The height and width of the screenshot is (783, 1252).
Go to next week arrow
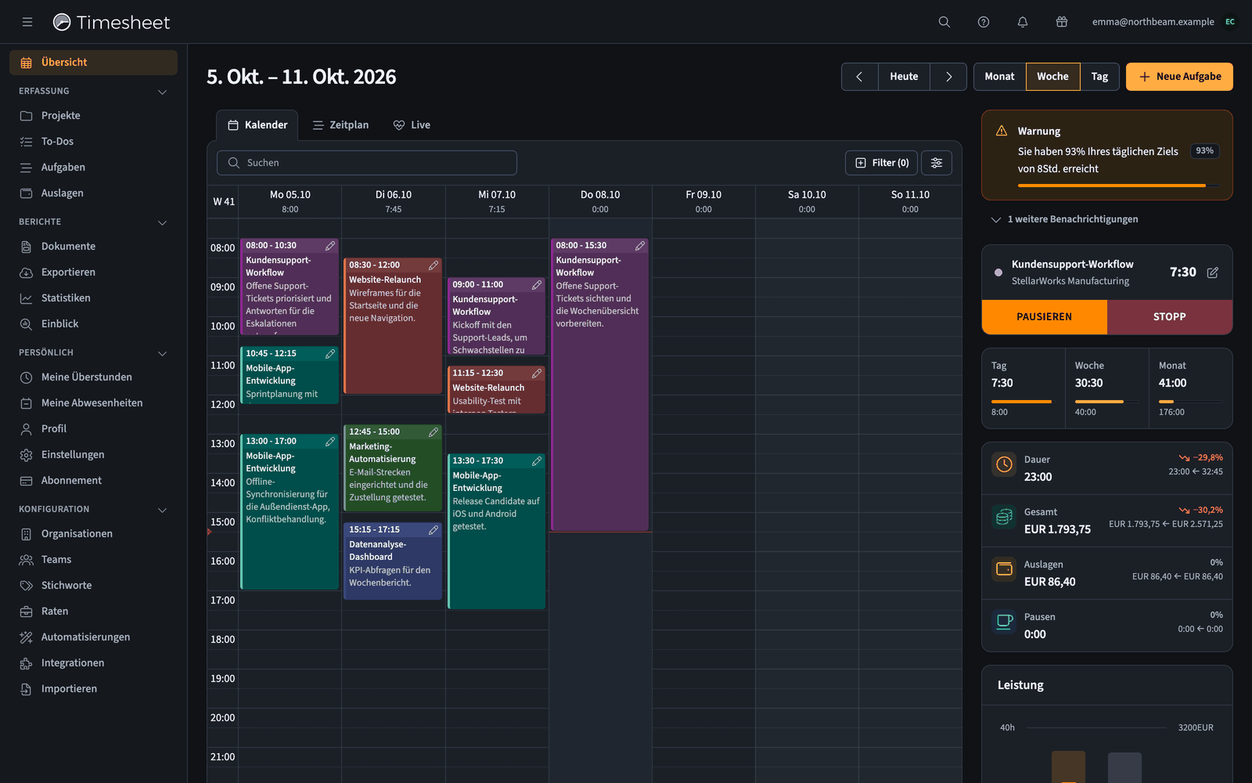tap(948, 77)
